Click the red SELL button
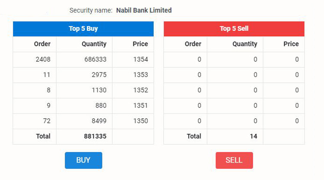324x180 pixels. 234,160
